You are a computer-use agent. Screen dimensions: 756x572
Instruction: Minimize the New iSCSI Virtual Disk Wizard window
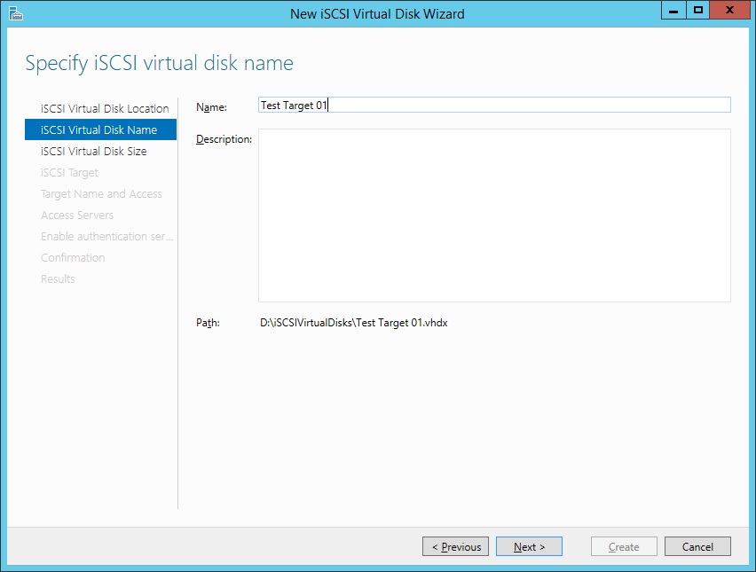(x=674, y=10)
